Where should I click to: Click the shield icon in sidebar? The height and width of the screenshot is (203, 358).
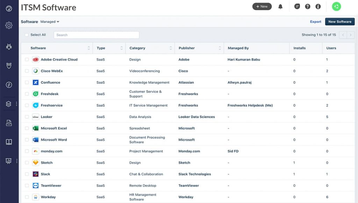click(x=9, y=66)
